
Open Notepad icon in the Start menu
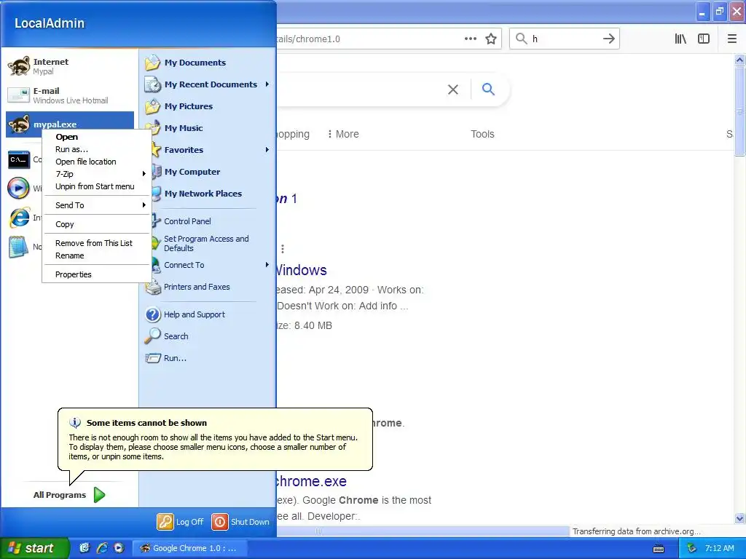point(18,247)
